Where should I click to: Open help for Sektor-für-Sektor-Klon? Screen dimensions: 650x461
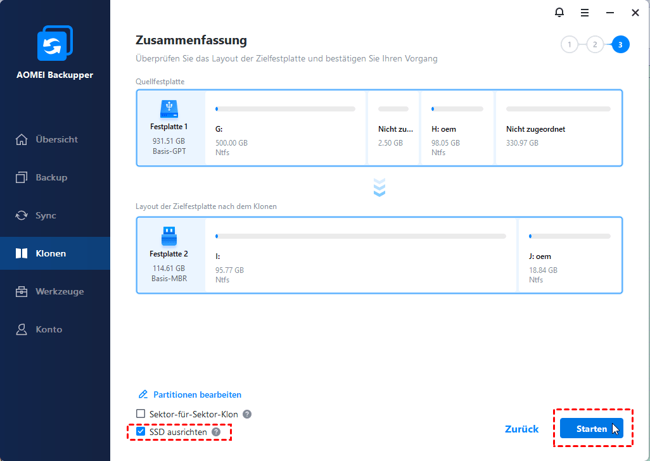247,414
